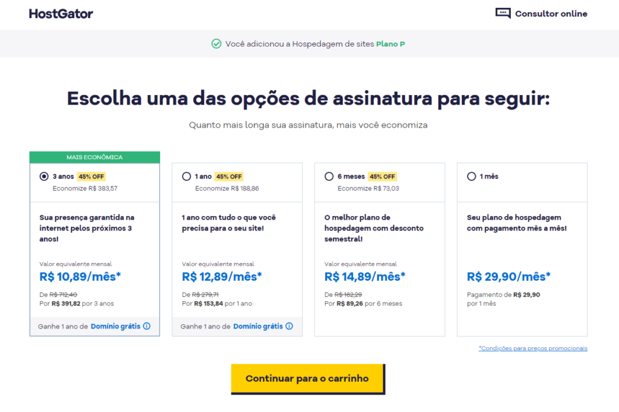This screenshot has height=412, width=619.
Task: Click info icon in 3 anos card
Action: pos(147,326)
